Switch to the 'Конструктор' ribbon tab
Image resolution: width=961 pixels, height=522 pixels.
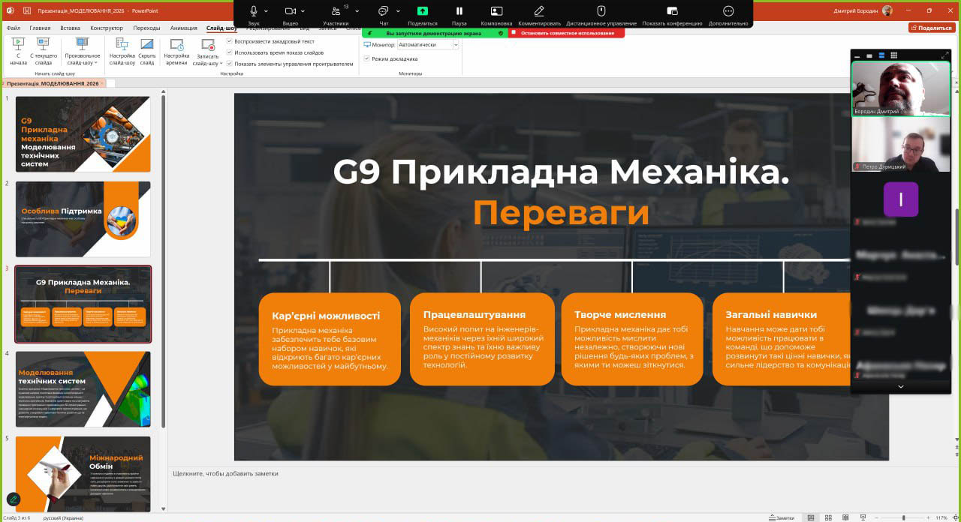[107, 28]
